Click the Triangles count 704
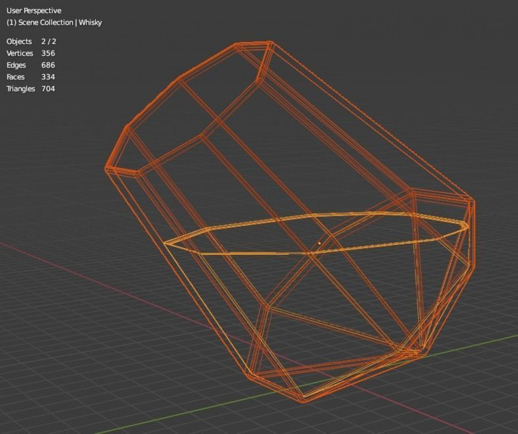This screenshot has height=434, width=518. coord(48,89)
